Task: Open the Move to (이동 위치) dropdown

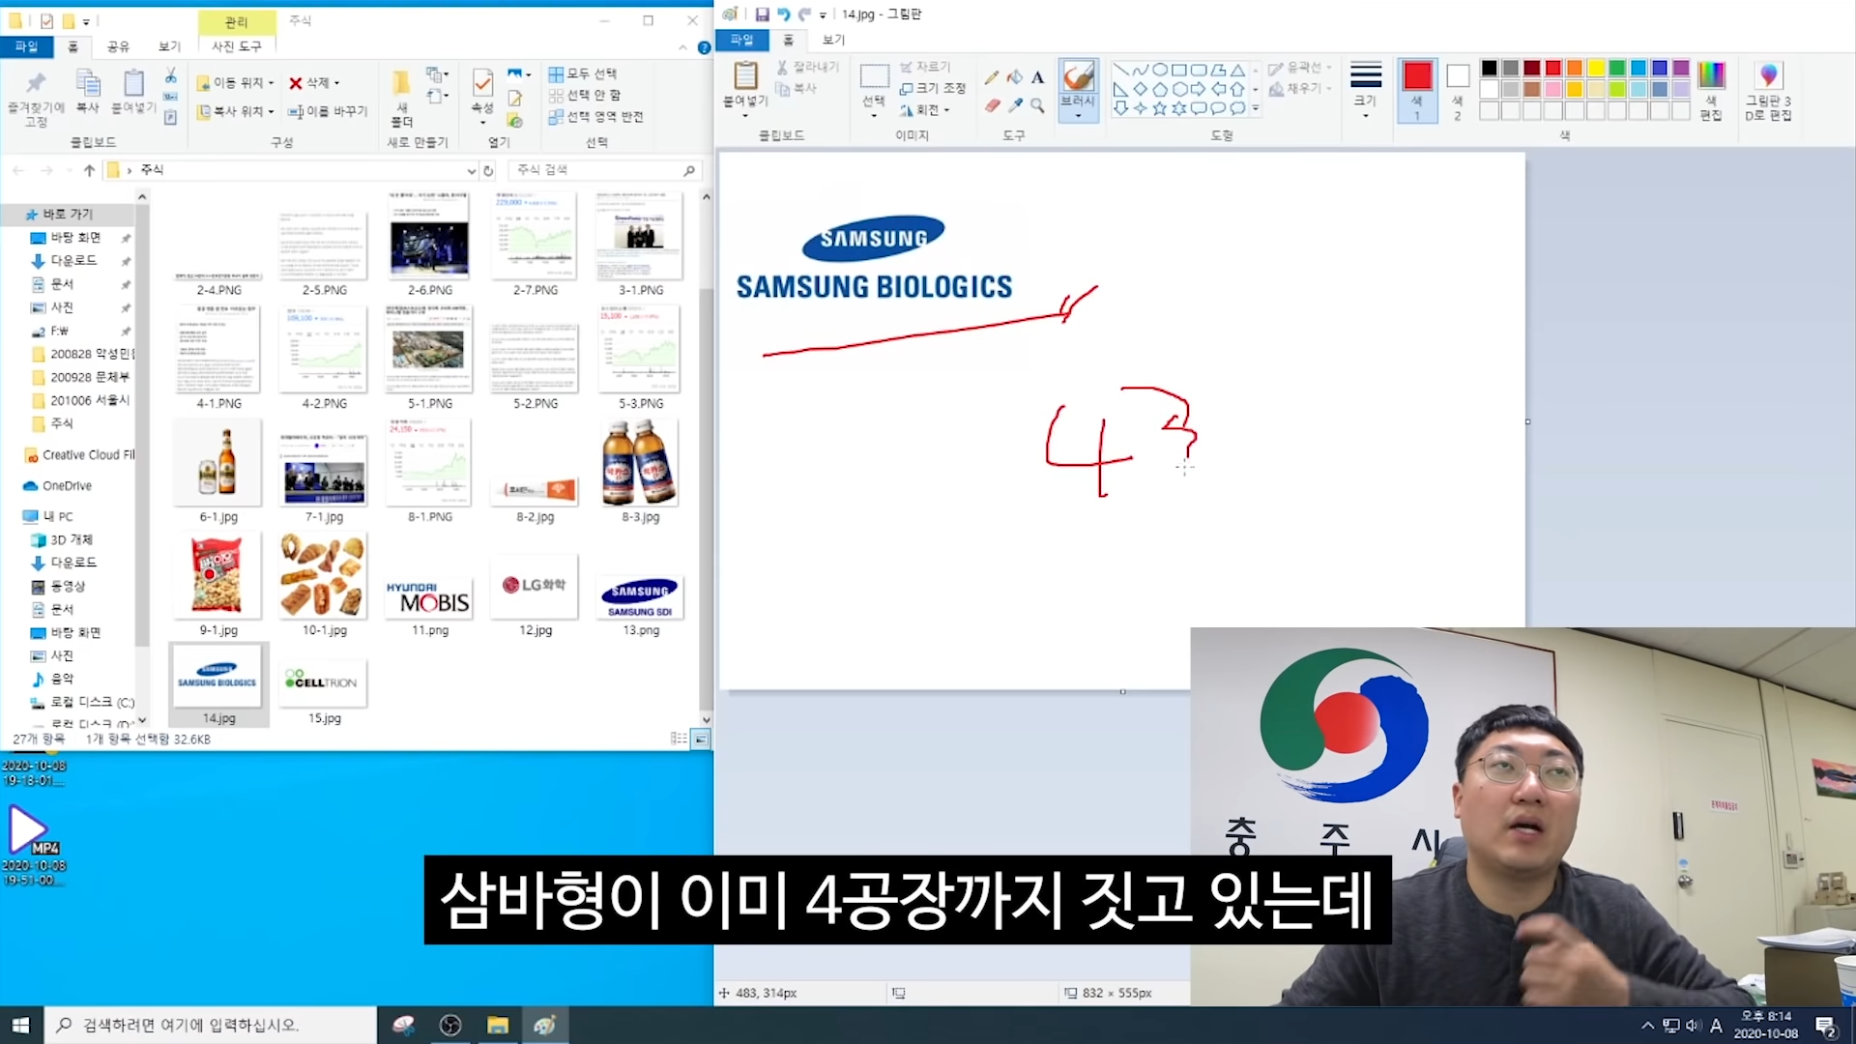Action: (236, 83)
